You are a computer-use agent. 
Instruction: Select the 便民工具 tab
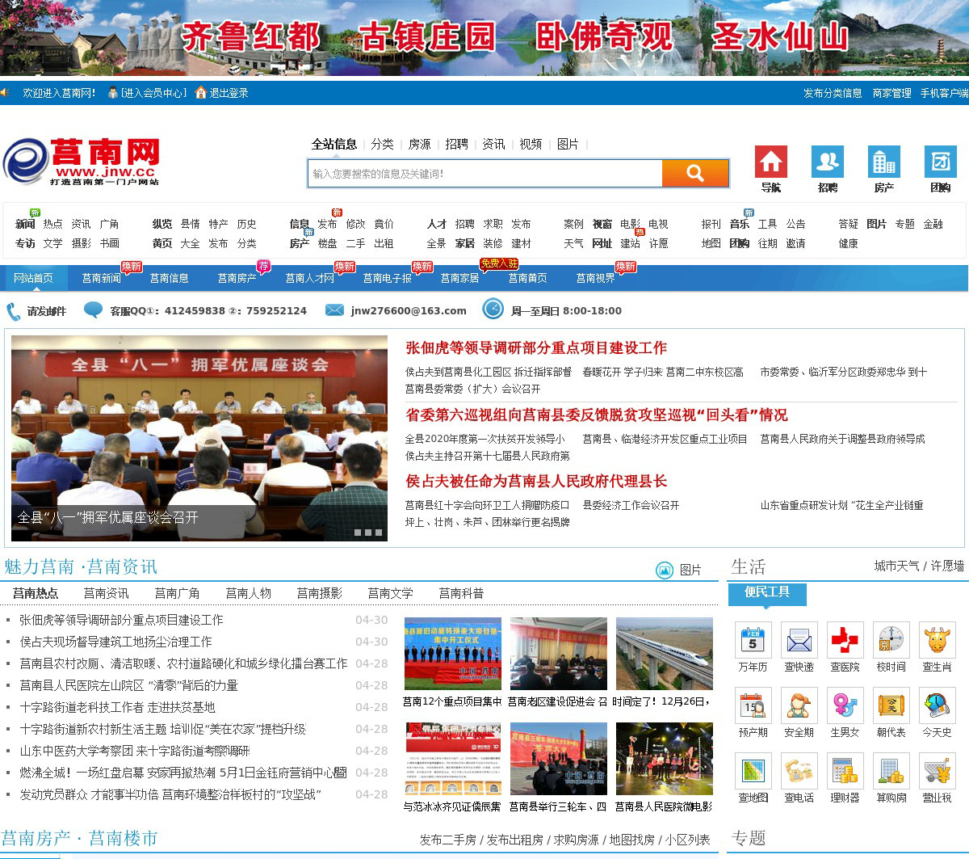pyautogui.click(x=767, y=592)
